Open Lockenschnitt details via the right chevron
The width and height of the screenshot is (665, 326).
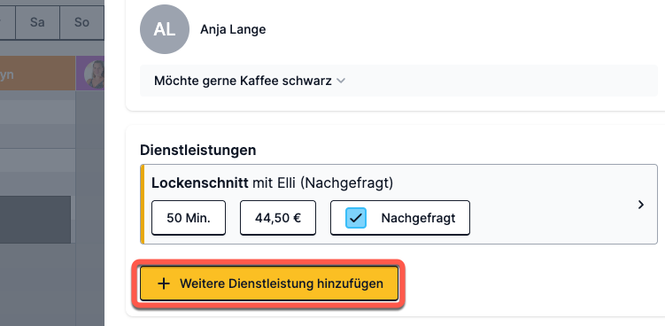click(x=641, y=205)
